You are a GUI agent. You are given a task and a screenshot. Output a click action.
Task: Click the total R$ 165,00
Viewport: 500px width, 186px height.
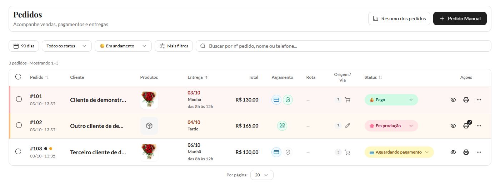click(247, 126)
